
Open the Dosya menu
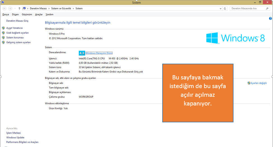coord(6,15)
